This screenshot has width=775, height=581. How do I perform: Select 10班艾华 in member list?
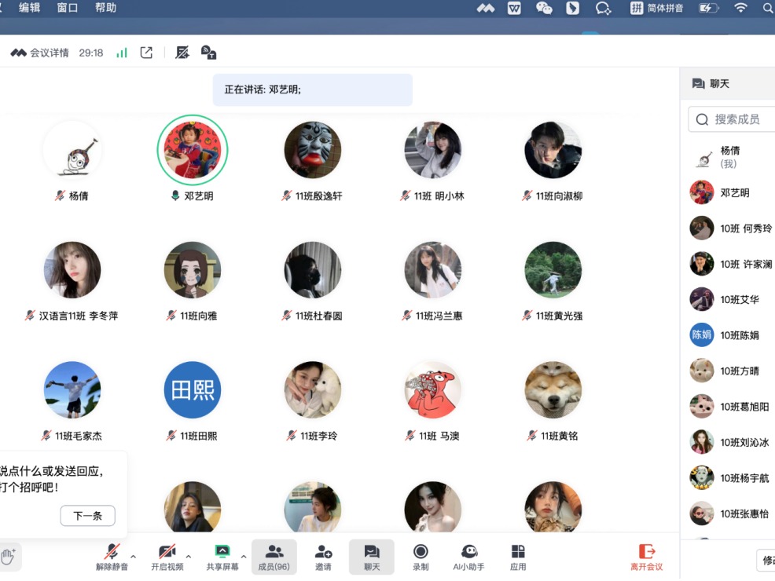click(x=732, y=300)
